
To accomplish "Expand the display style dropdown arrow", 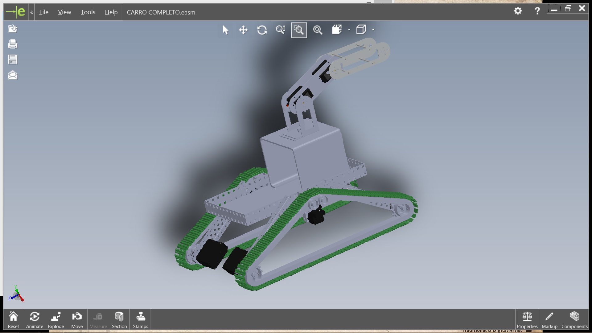I will coord(373,30).
